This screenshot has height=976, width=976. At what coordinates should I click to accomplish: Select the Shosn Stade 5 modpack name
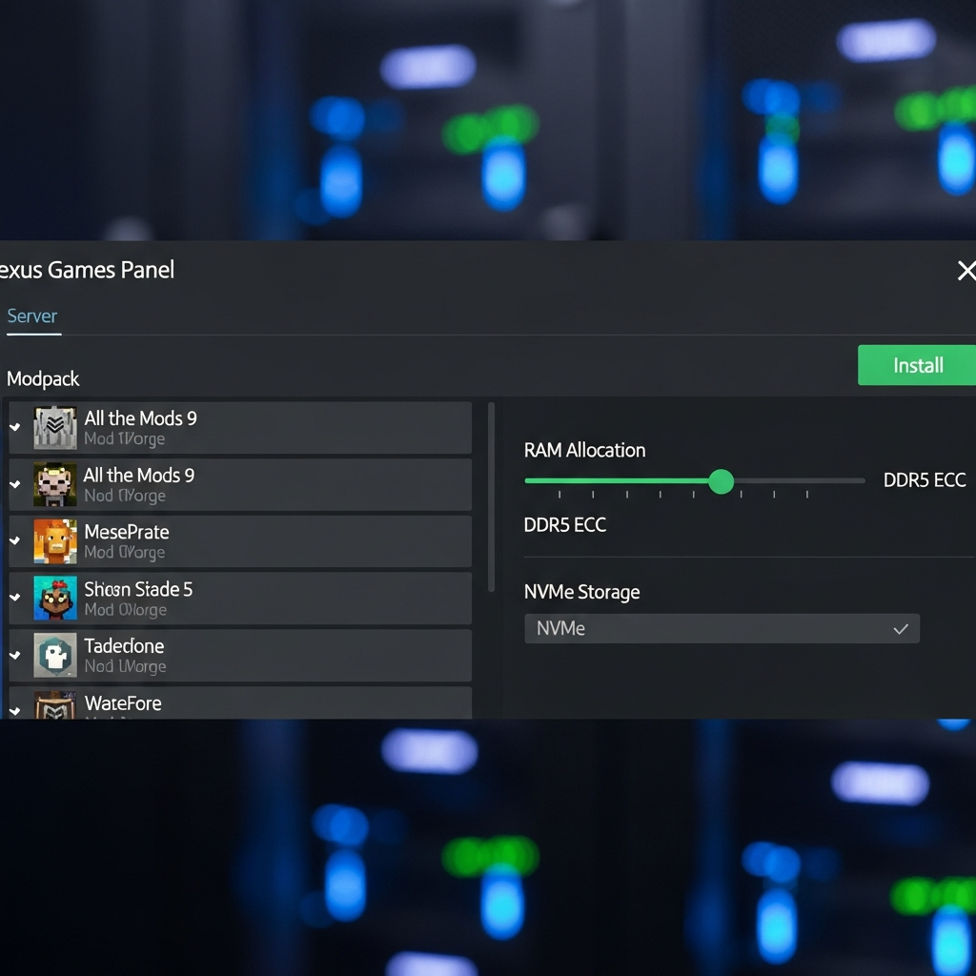[138, 589]
